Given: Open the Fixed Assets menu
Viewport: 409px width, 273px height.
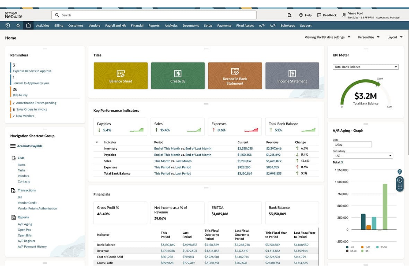Looking at the screenshot, I should pyautogui.click(x=245, y=25).
